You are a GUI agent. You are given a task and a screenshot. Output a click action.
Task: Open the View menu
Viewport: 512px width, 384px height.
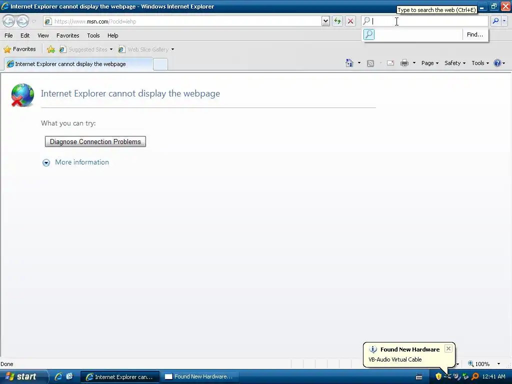43,35
